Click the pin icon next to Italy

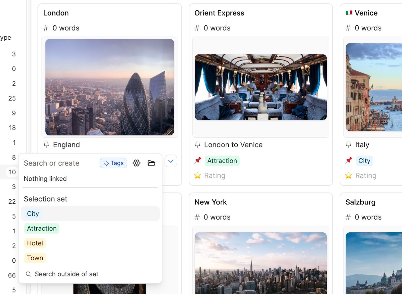[x=349, y=145]
